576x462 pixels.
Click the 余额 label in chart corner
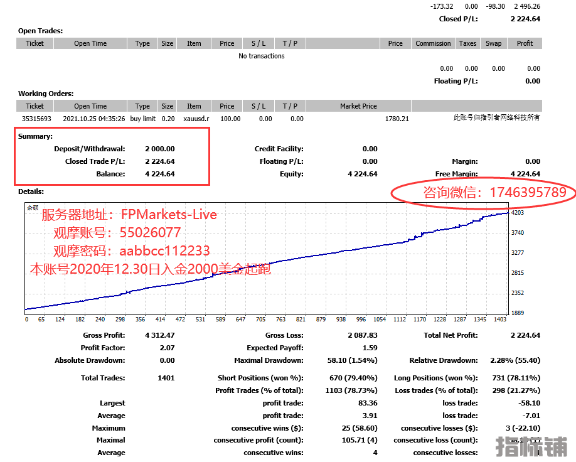(33, 208)
